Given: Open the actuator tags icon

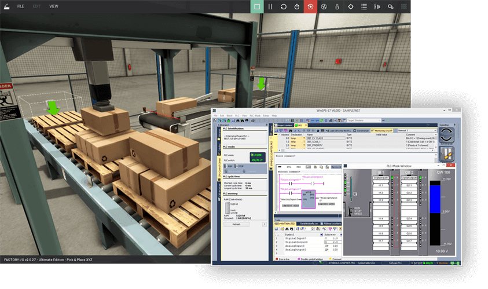Looking at the screenshot, I should pyautogui.click(x=377, y=6).
